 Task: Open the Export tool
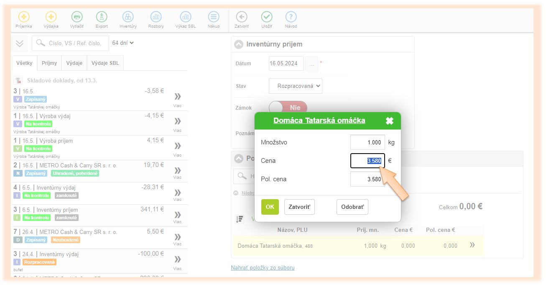[x=102, y=17]
